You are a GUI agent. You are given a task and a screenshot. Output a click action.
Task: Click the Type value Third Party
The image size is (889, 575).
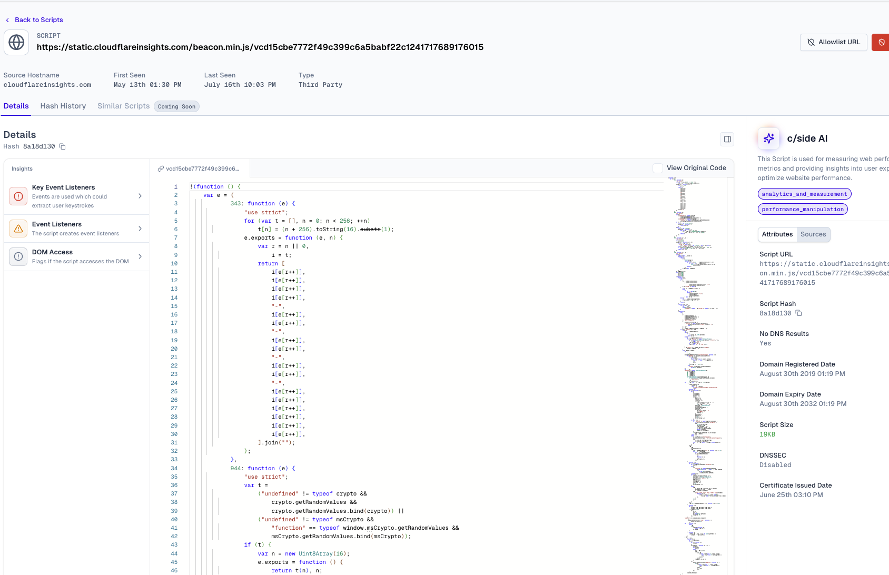320,85
